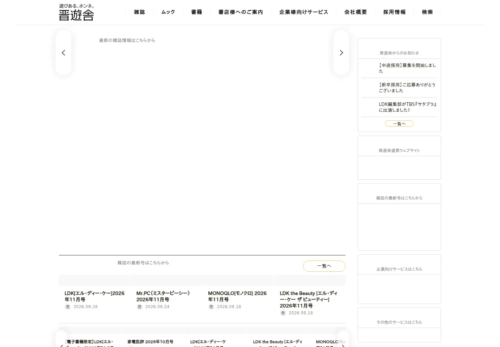Viewport: 500px width, 347px height.
Task: Open the 採用情報 menu
Action: pyautogui.click(x=394, y=12)
